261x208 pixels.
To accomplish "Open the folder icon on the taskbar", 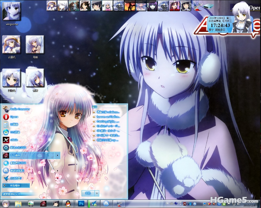I will click(18, 204).
